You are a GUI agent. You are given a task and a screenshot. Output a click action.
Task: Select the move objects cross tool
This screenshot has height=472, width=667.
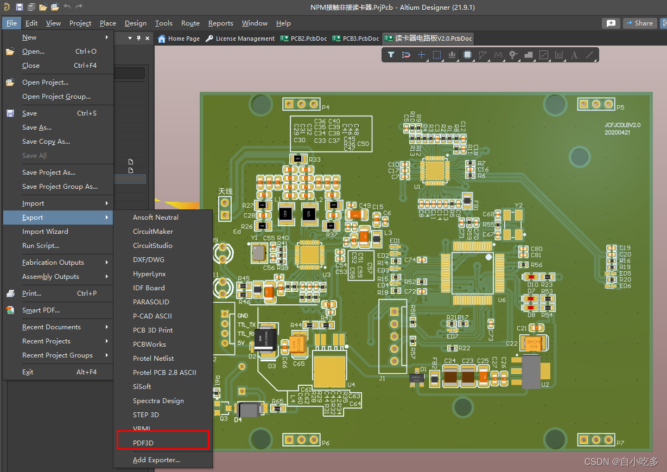tap(421, 55)
